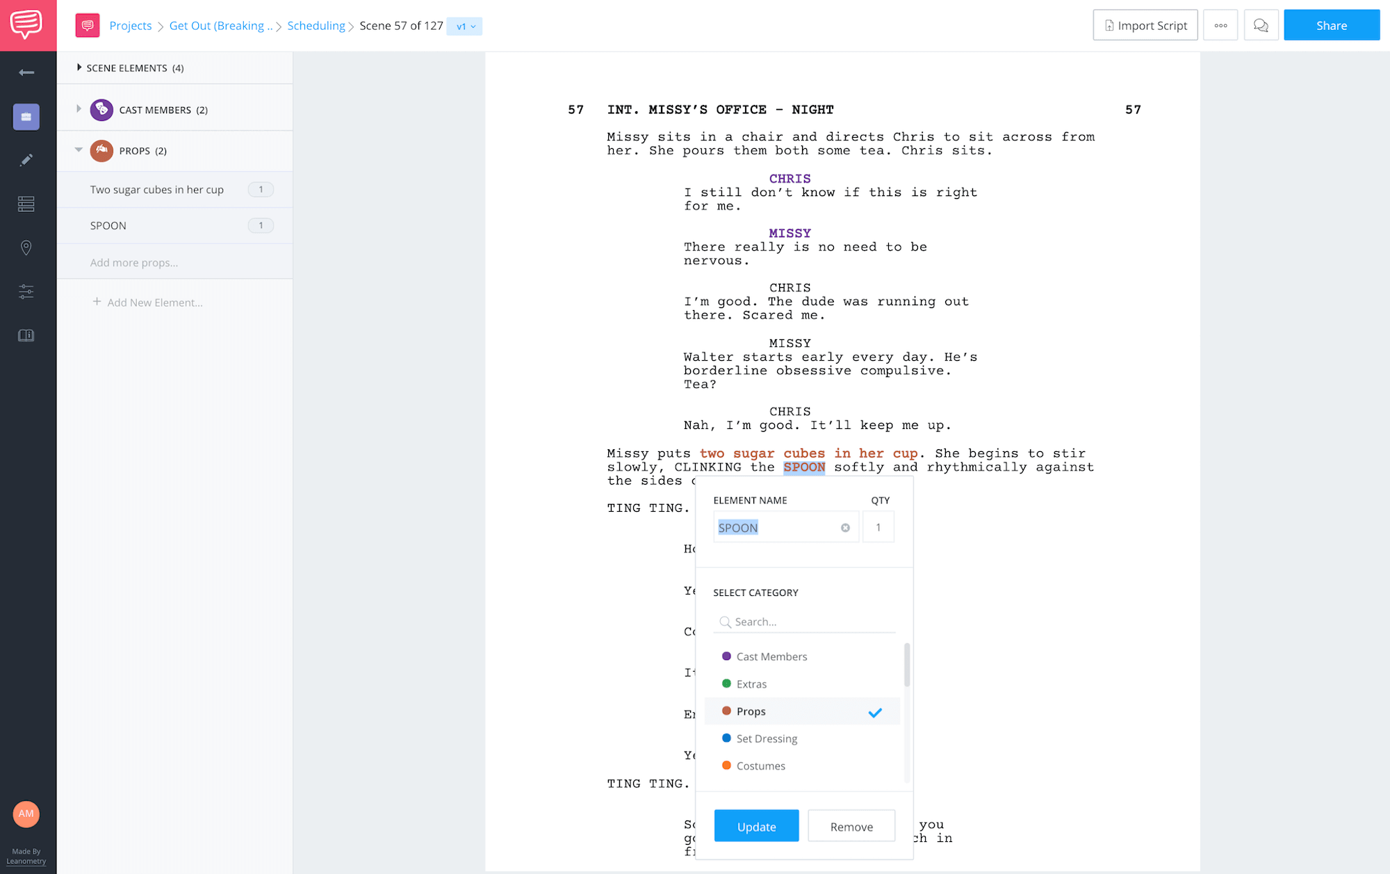1390x874 pixels.
Task: Open the sliders settings sidebar icon
Action: point(26,291)
